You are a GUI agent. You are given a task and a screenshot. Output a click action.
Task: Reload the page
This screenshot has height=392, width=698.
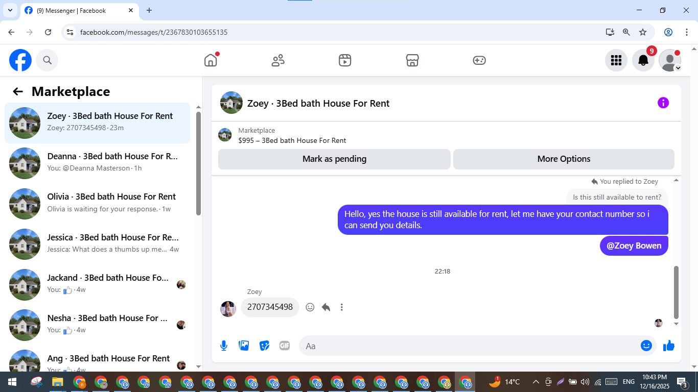click(x=48, y=32)
